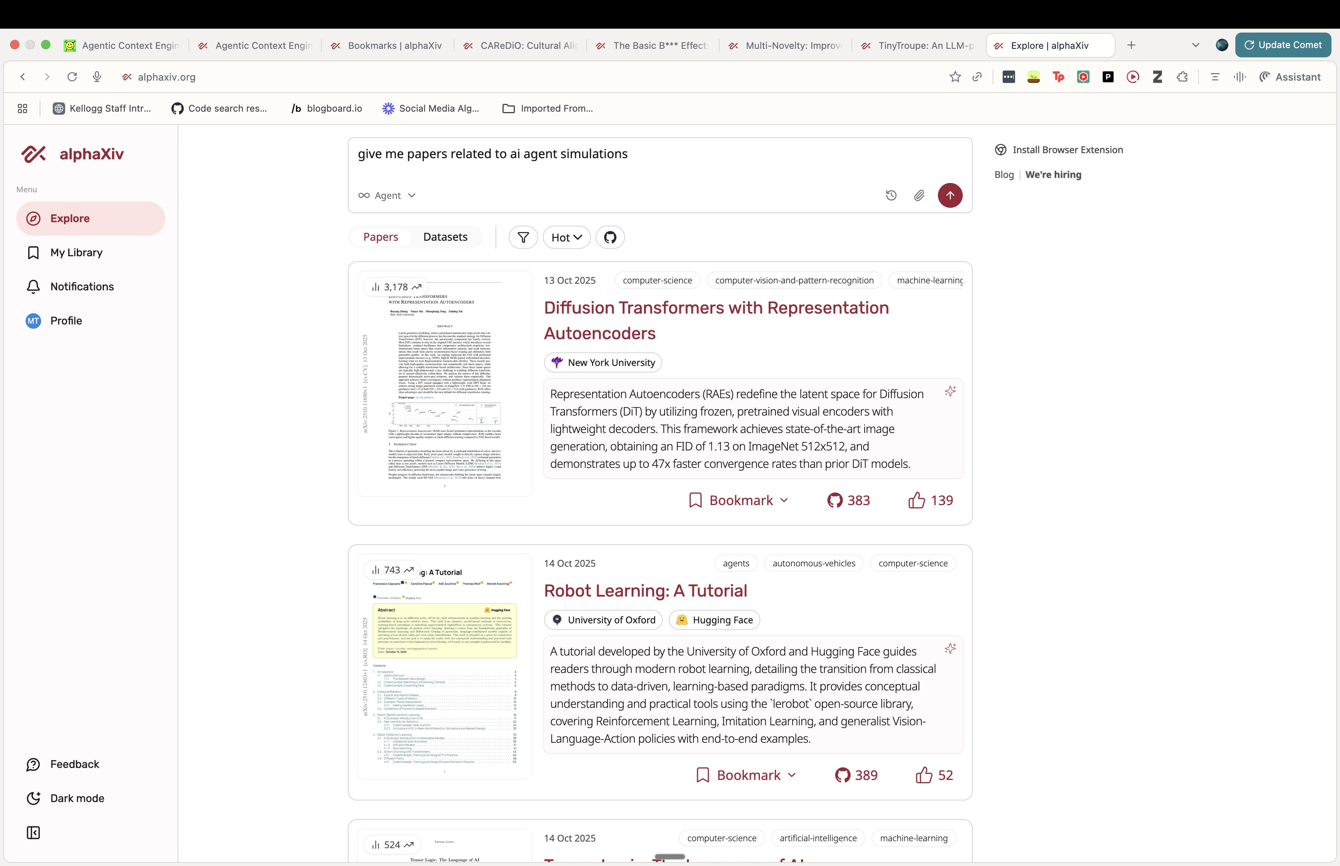Open My Library in sidebar menu
Screen dimensions: 1340x866
click(x=76, y=252)
